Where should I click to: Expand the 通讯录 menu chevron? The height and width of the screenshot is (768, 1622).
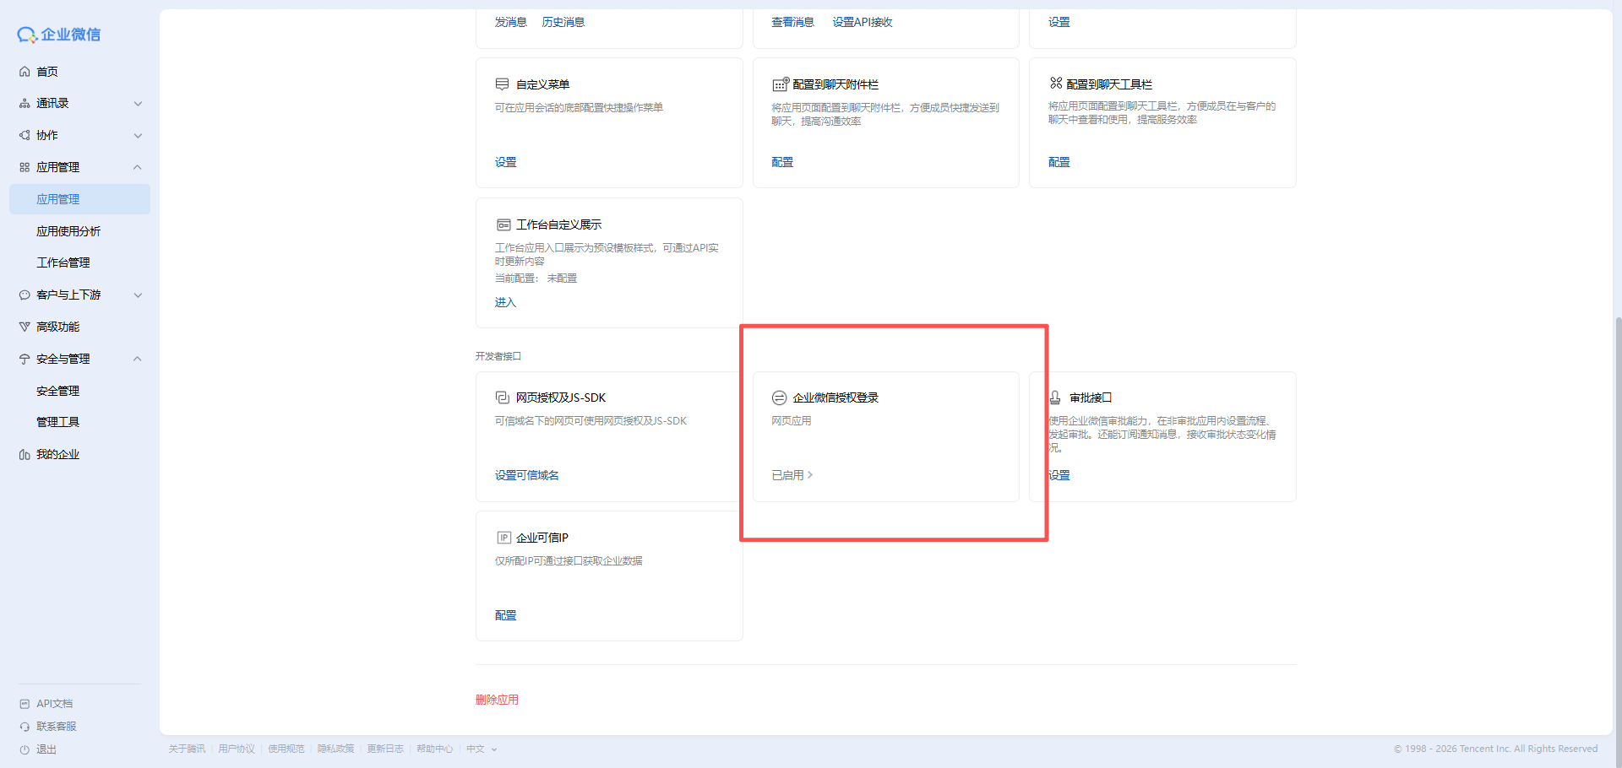pos(138,104)
